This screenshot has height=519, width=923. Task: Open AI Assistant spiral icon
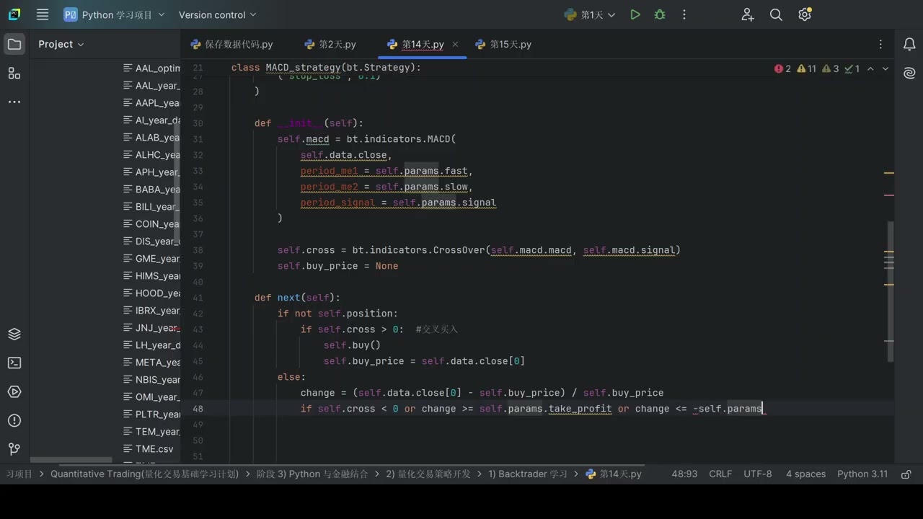(909, 73)
